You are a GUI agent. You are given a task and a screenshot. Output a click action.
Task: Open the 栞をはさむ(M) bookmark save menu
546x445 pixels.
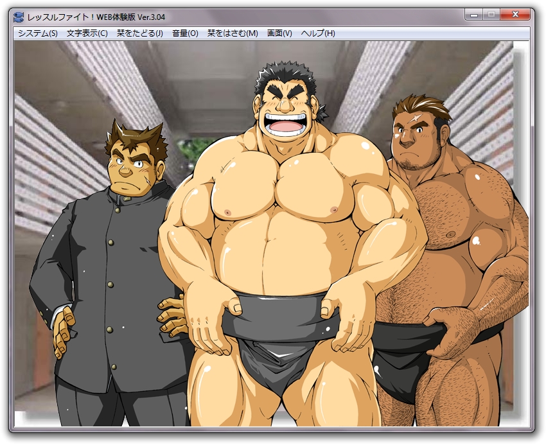coord(233,33)
